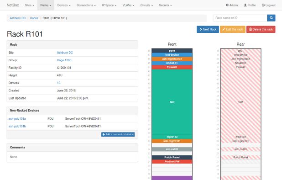The width and height of the screenshot is (282, 180).
Task: Click Facility ID value C1260.101
Action: tap(64, 68)
